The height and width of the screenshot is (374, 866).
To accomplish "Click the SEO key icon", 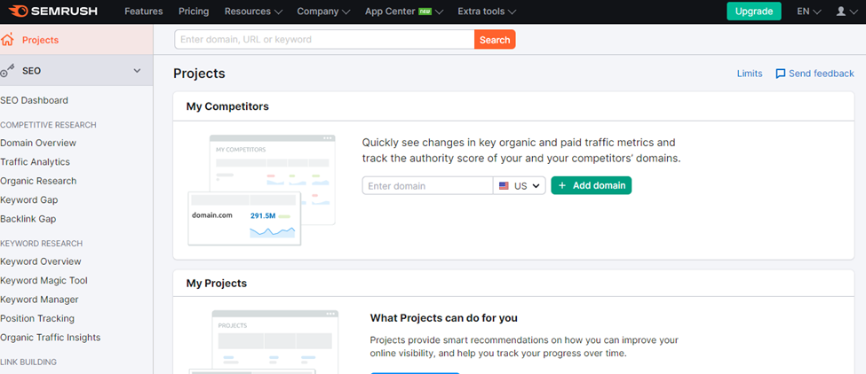I will pos(7,71).
